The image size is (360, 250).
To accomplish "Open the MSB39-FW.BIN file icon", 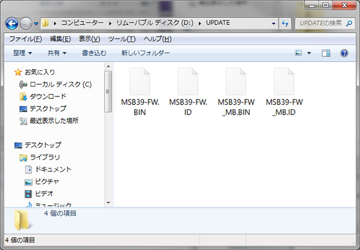I will point(139,81).
